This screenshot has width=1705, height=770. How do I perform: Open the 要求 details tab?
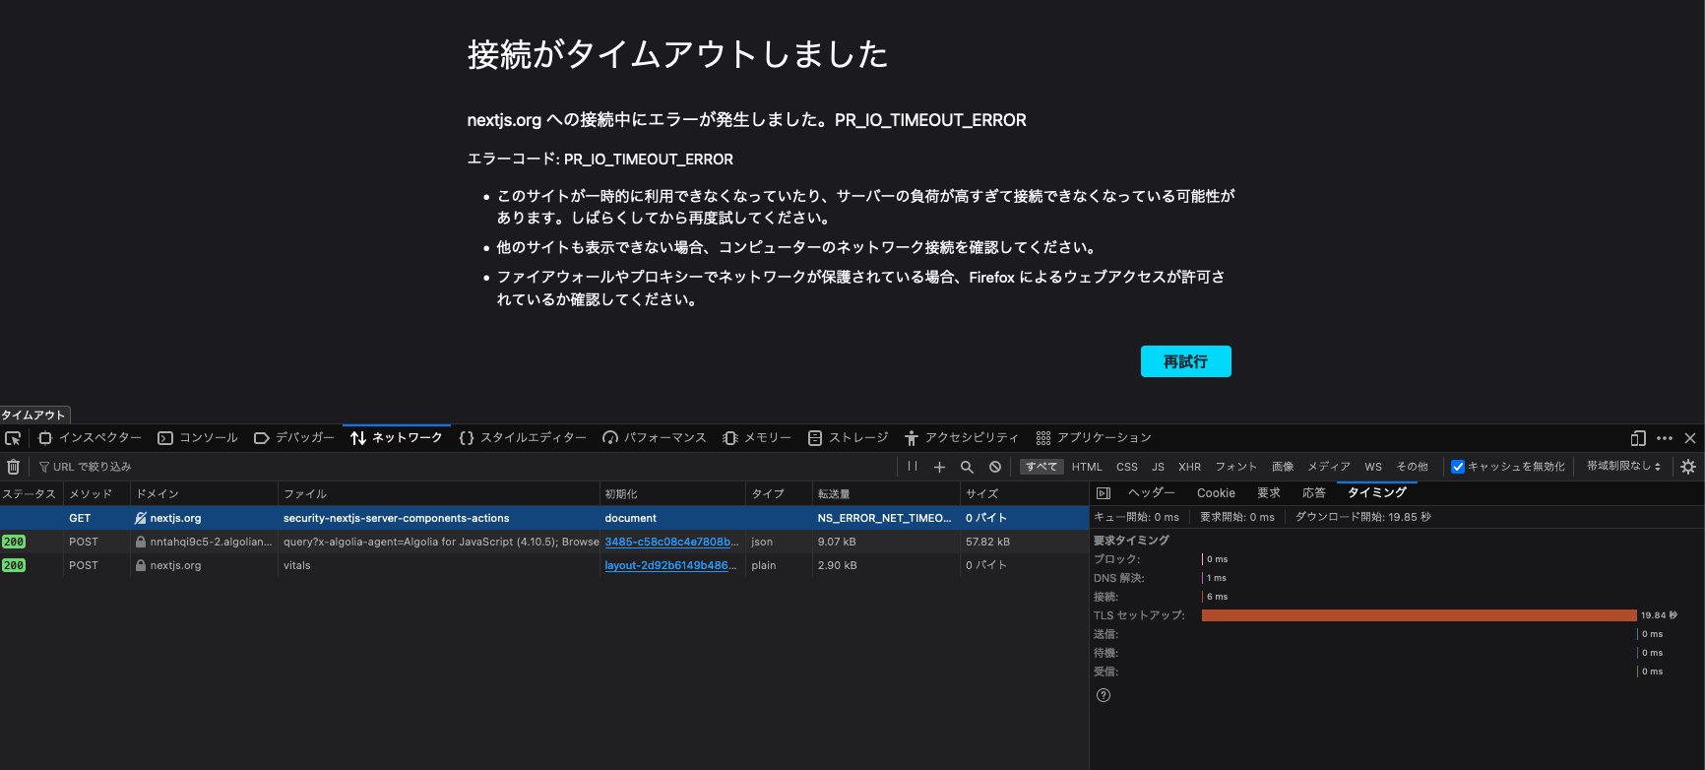click(x=1269, y=493)
